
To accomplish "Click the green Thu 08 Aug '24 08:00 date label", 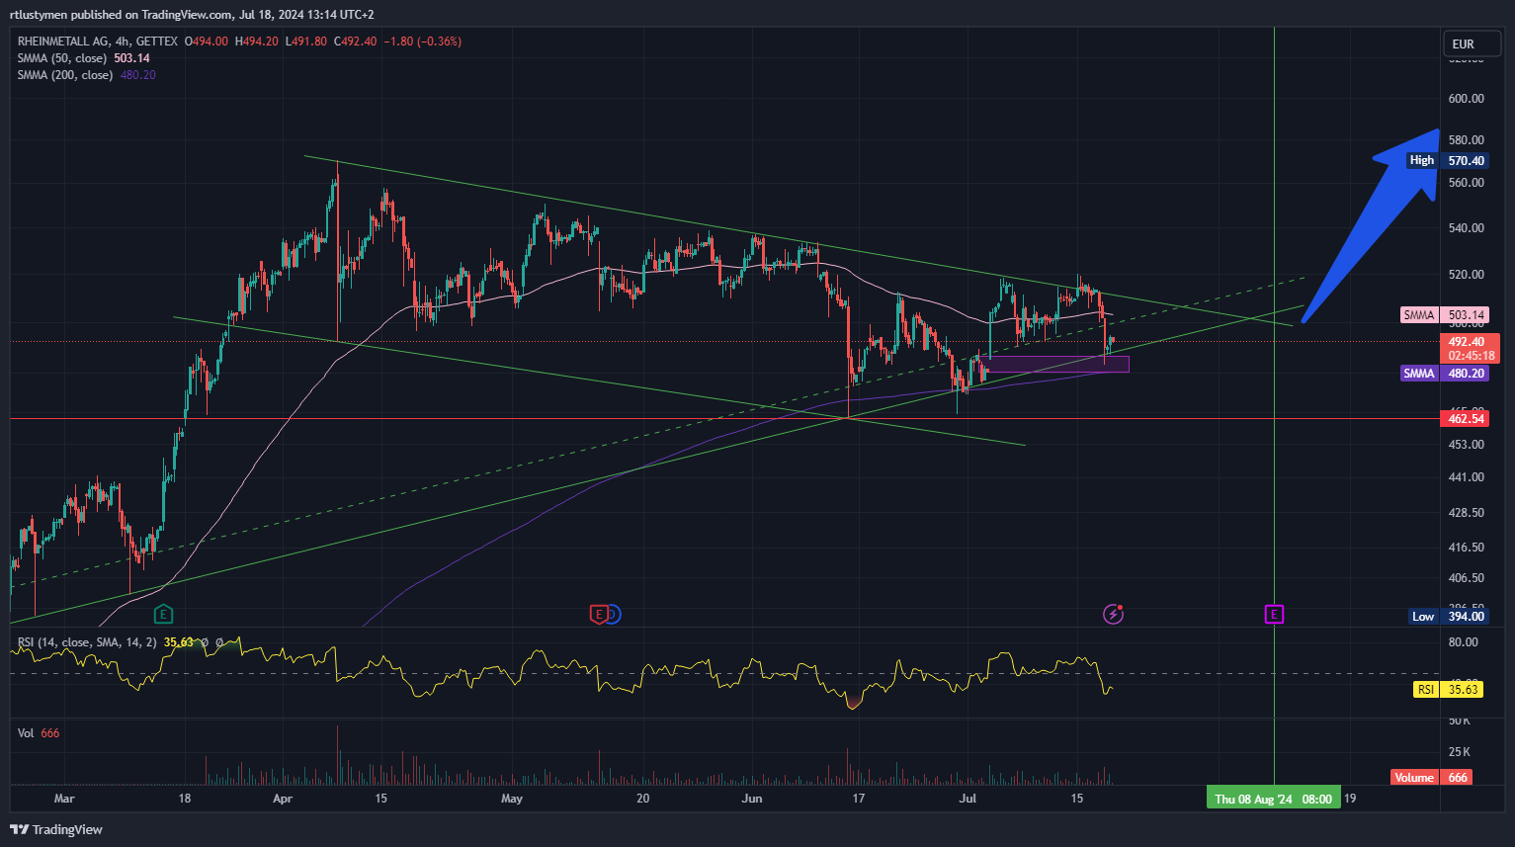I will click(x=1273, y=799).
